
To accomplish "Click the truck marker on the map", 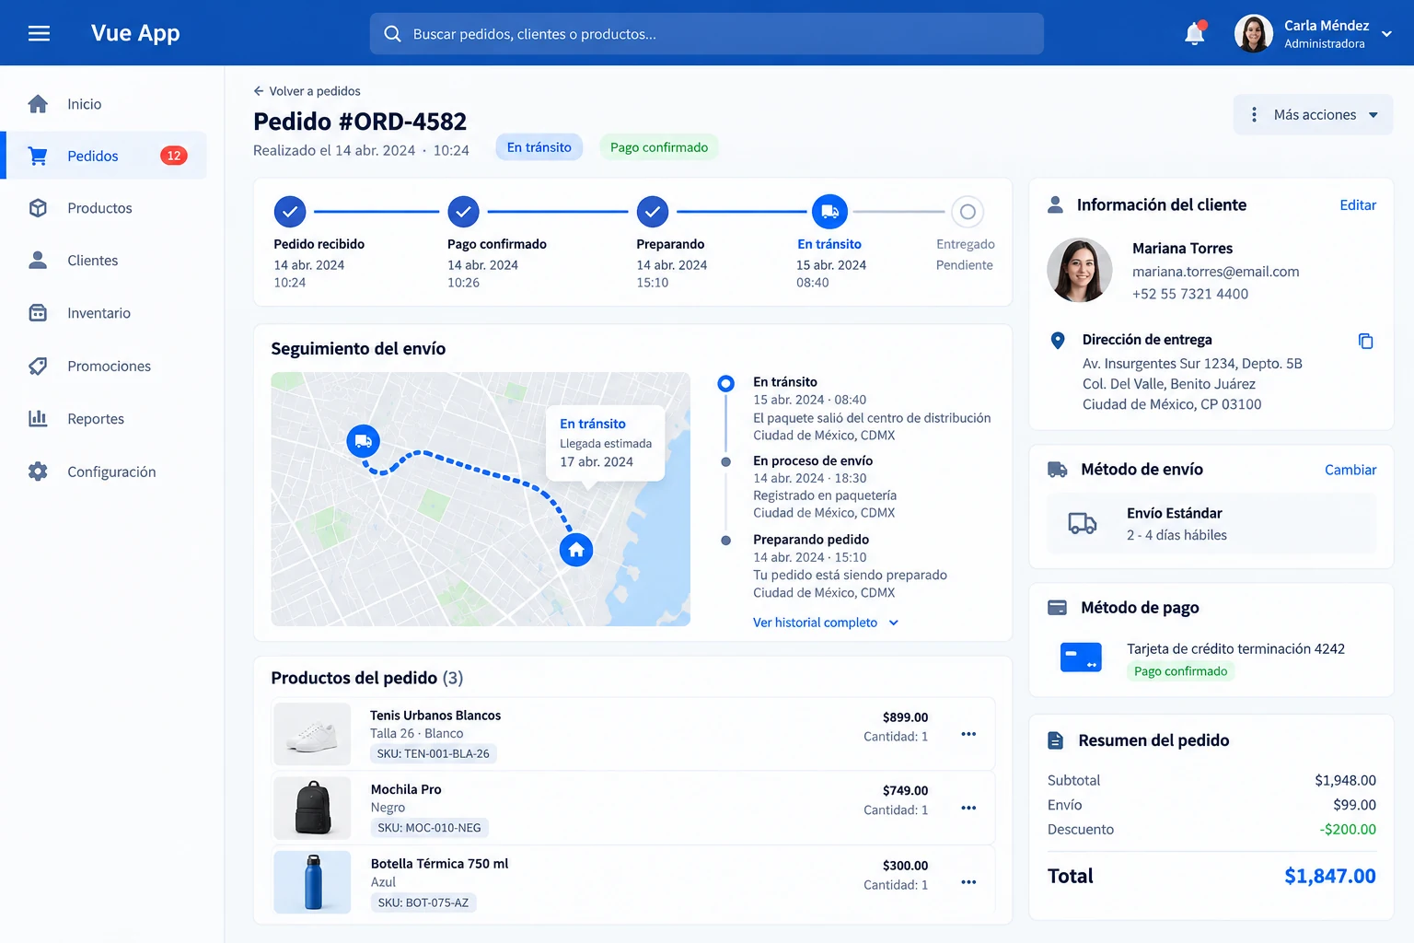I will pyautogui.click(x=364, y=441).
